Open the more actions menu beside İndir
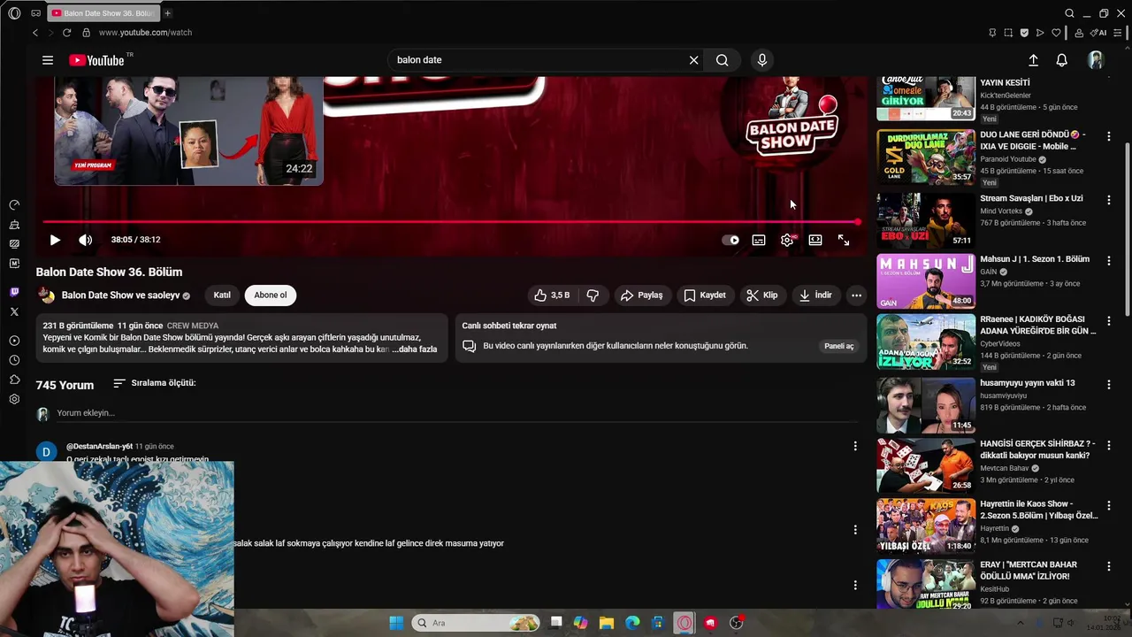This screenshot has width=1132, height=637. point(856,295)
